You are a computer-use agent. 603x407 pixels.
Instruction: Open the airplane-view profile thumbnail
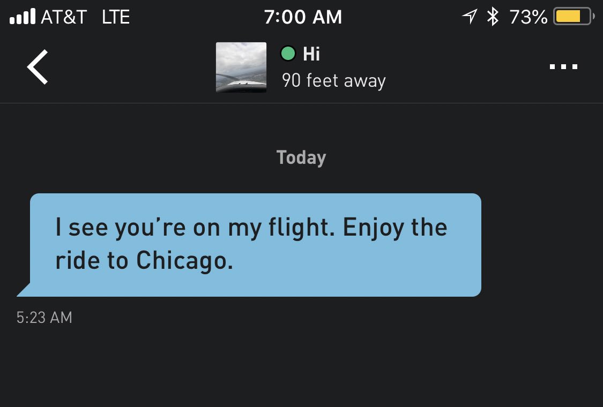point(241,67)
